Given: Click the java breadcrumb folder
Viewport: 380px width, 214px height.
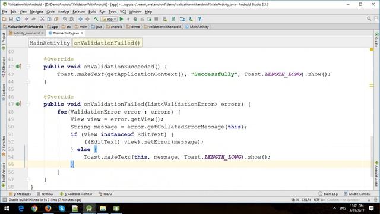Looking at the screenshot, I should (x=96, y=27).
